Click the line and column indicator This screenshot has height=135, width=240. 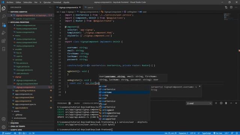pyautogui.click(x=171, y=133)
